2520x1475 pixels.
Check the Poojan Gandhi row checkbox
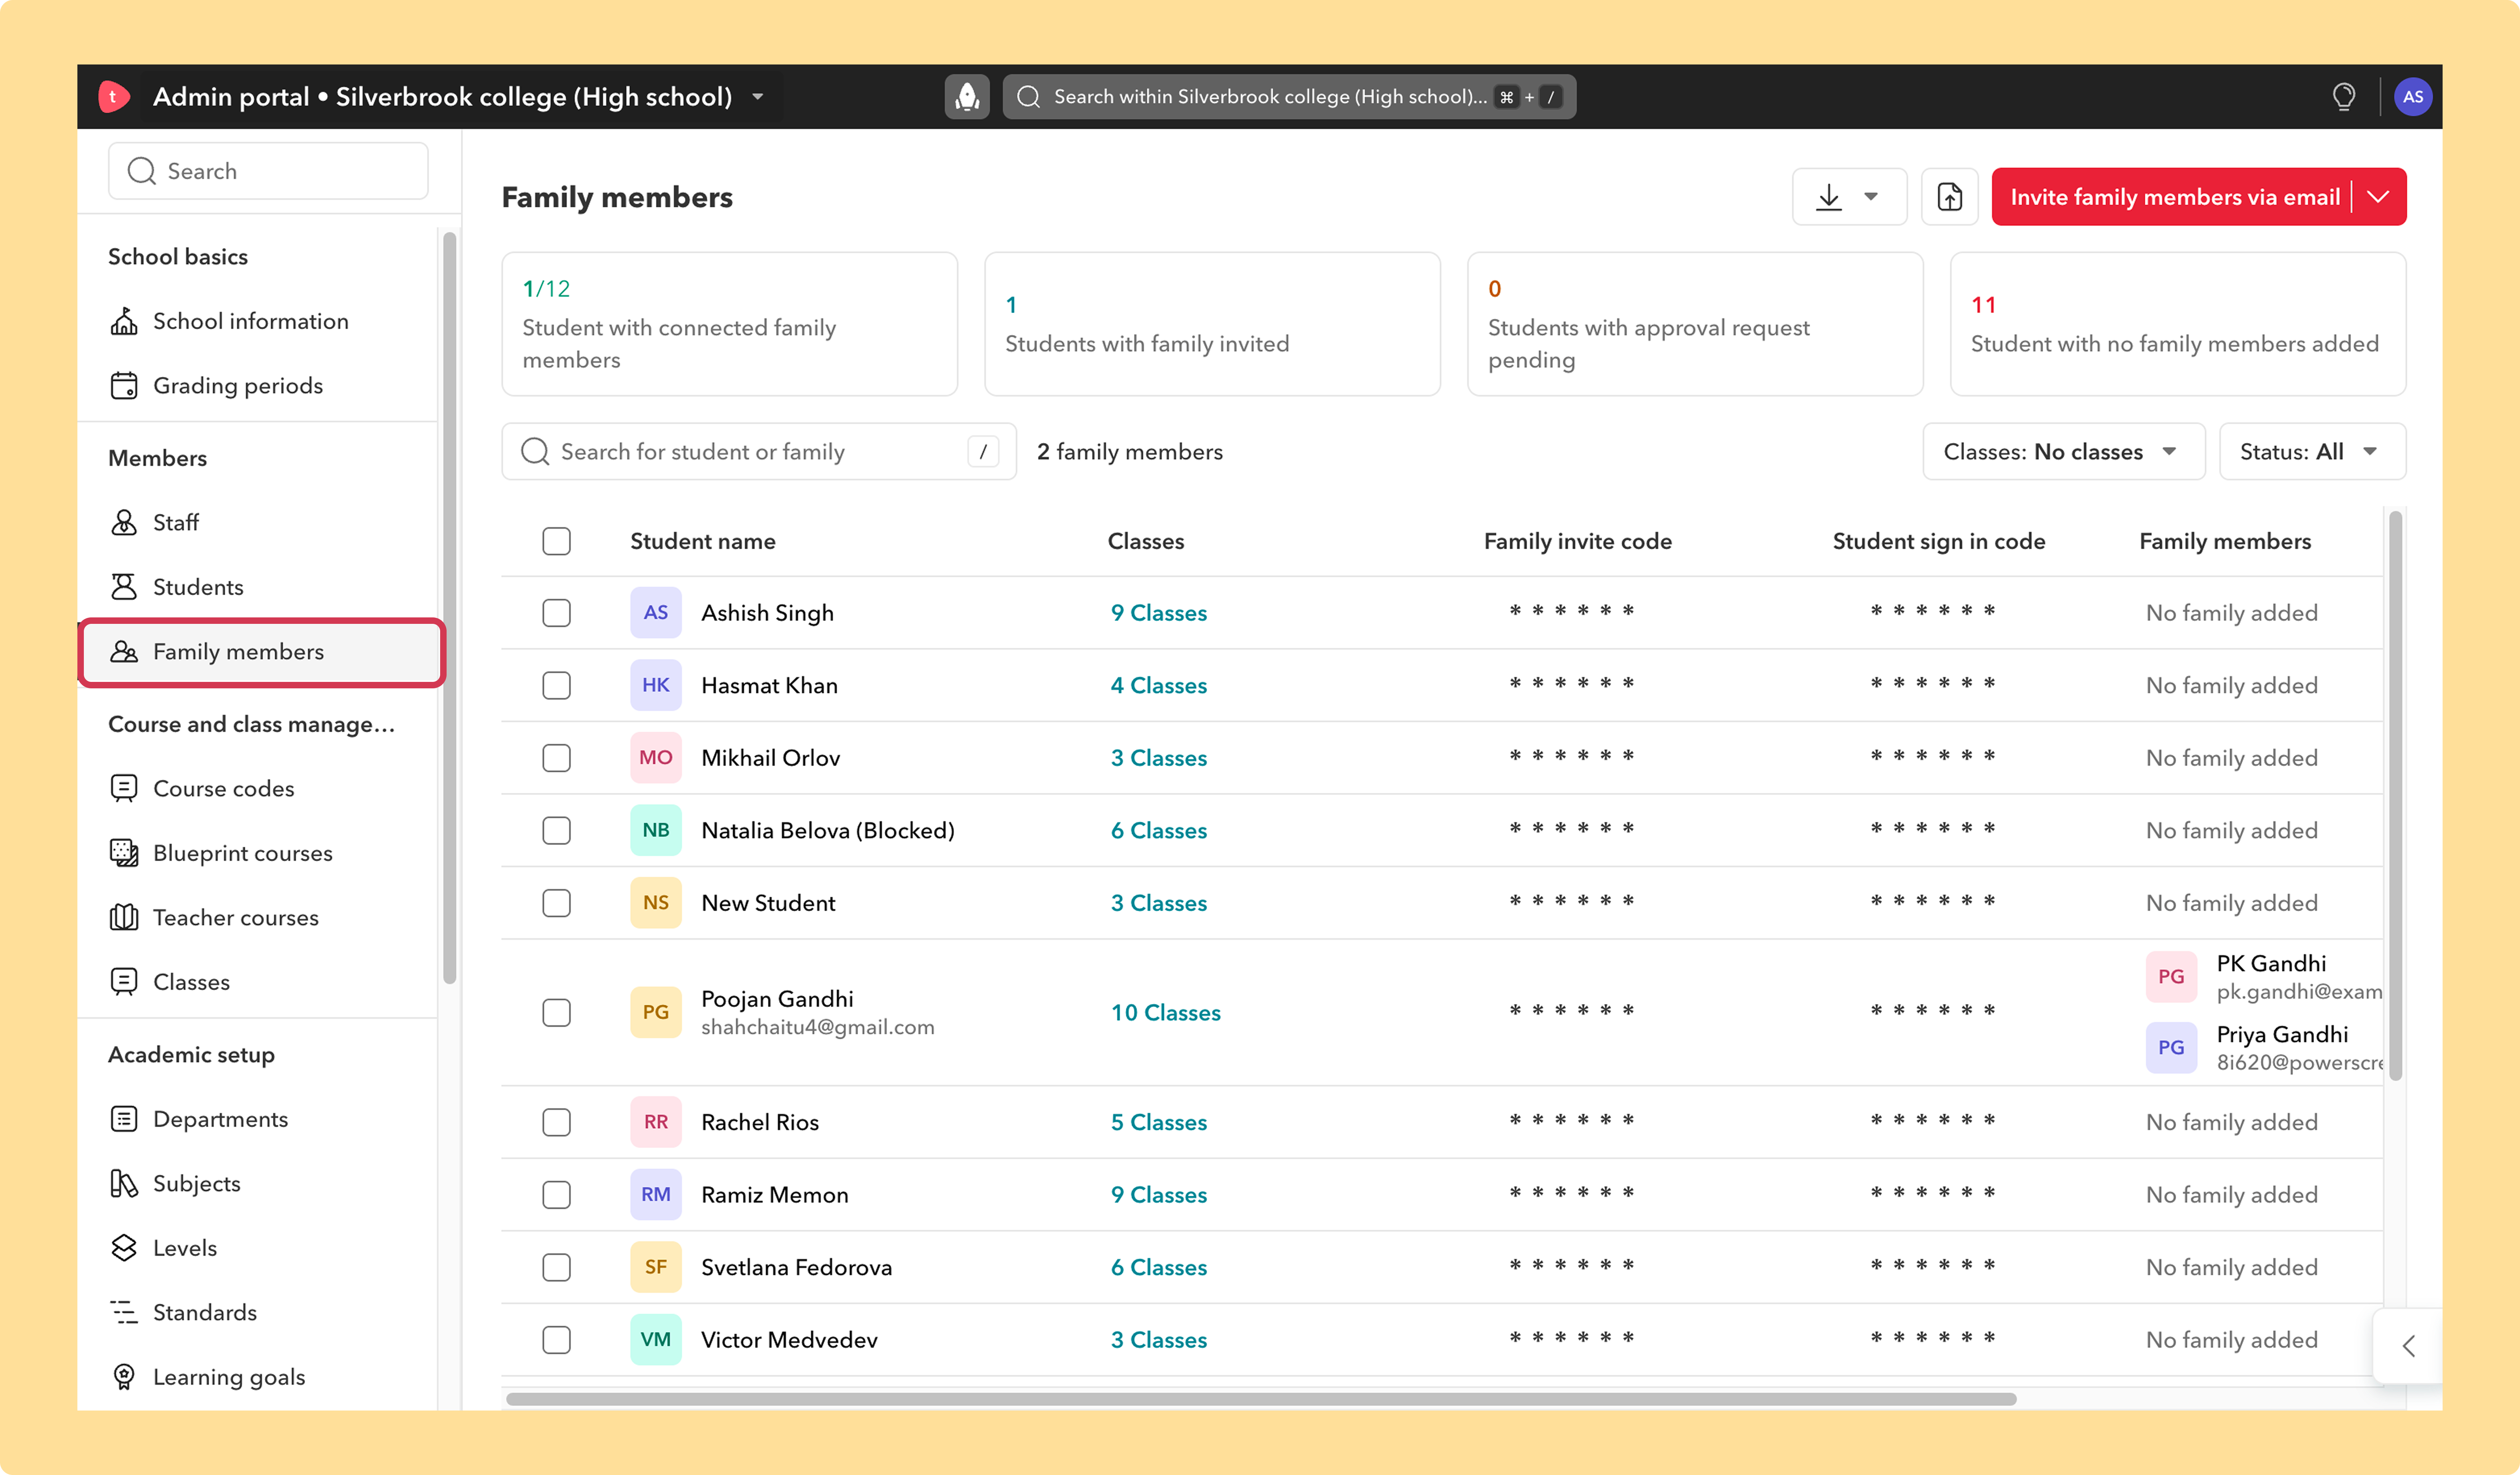tap(557, 1013)
